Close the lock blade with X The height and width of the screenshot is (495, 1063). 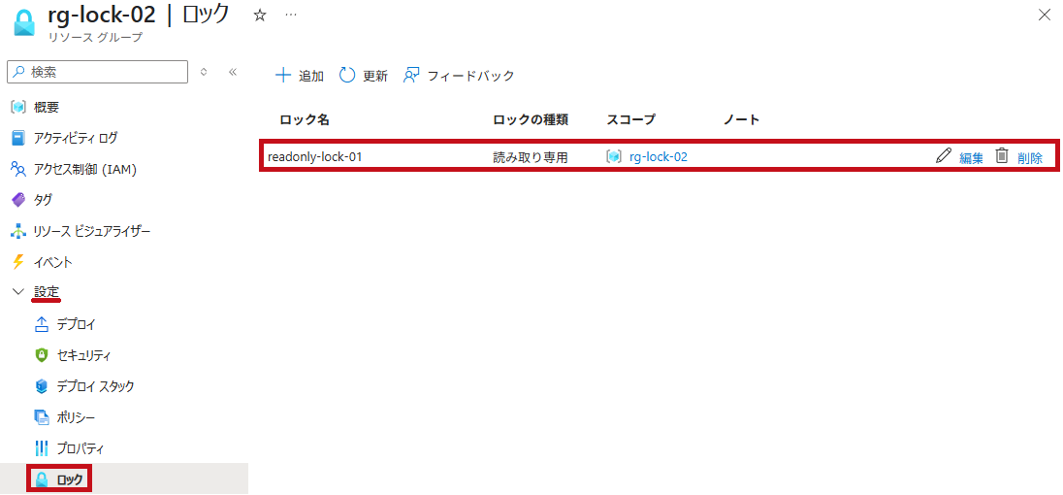pos(1045,15)
